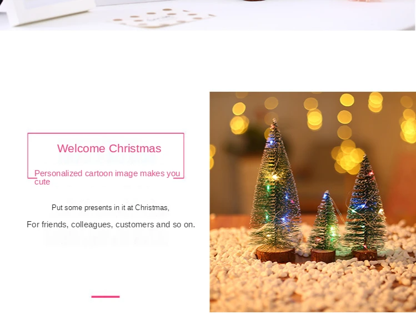Click the tallest miniature Christmas tree
The height and width of the screenshot is (314, 416).
tap(275, 186)
